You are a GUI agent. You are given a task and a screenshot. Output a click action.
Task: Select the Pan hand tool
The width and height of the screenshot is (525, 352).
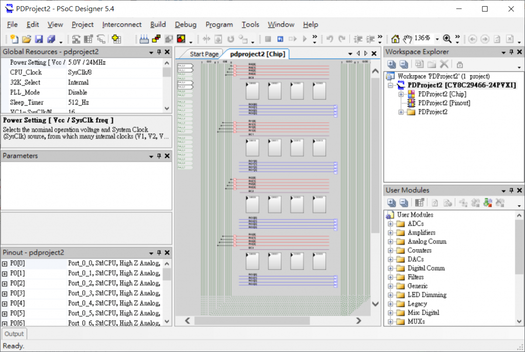click(407, 39)
